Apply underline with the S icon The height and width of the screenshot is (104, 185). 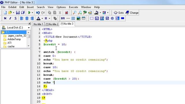point(15,18)
